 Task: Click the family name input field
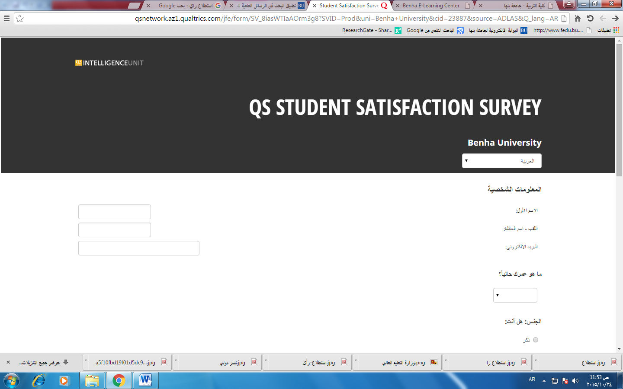(115, 230)
